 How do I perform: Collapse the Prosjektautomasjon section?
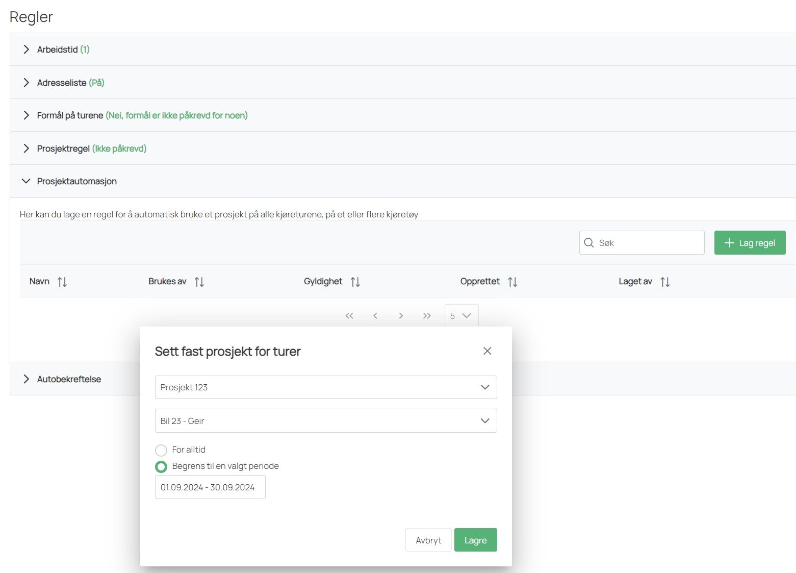click(x=27, y=181)
